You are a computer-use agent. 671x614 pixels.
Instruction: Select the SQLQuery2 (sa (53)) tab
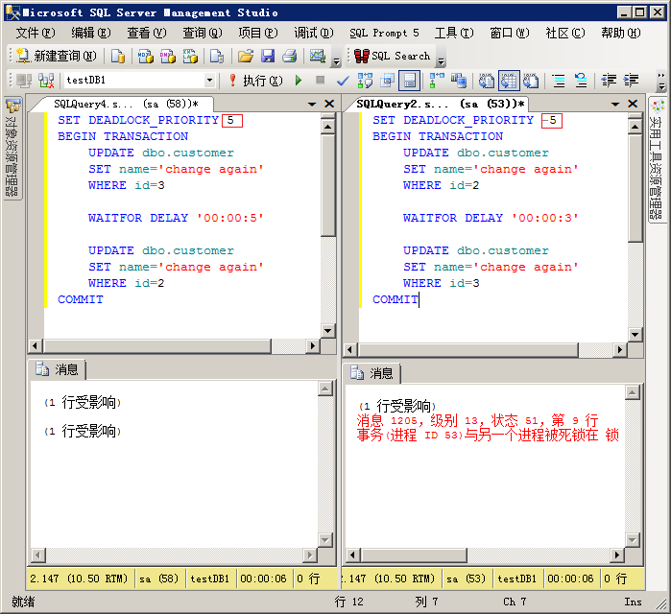441,104
